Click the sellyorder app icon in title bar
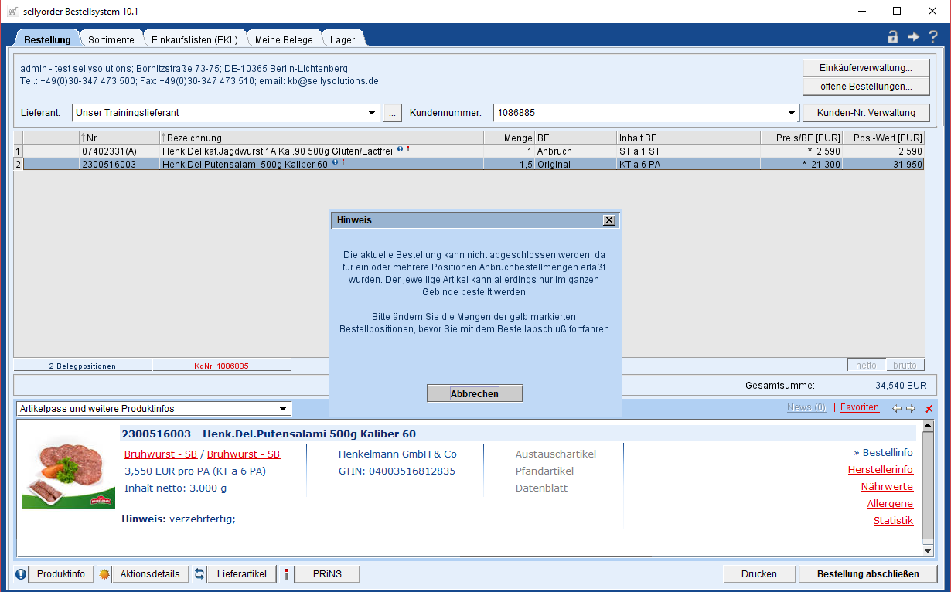This screenshot has width=951, height=592. [12, 12]
